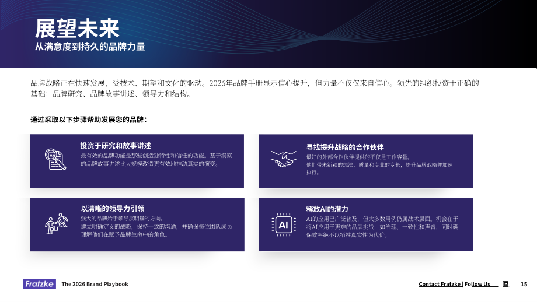Screen dimensions: 537x302
Task: Click the description text 最好的外部合作伙伴提供的不仅是工作容量
Action: [x=358, y=157]
